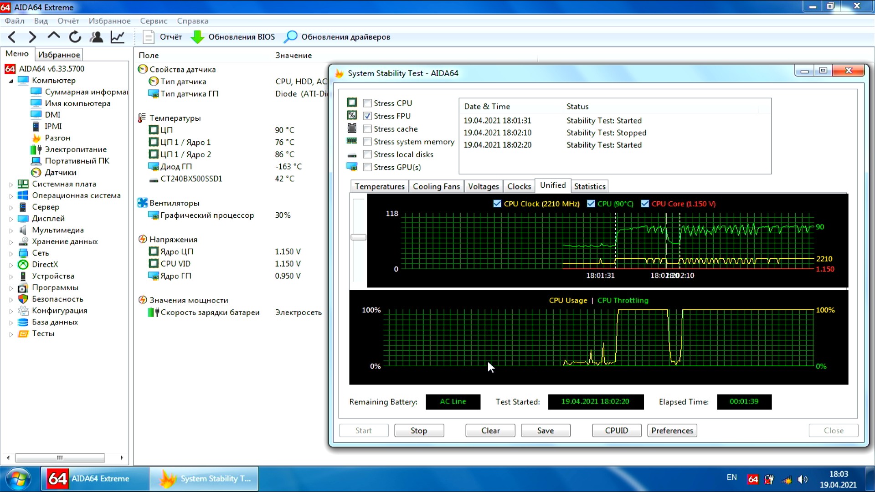875x492 pixels.
Task: Open the Сервис menu
Action: [x=153, y=21]
